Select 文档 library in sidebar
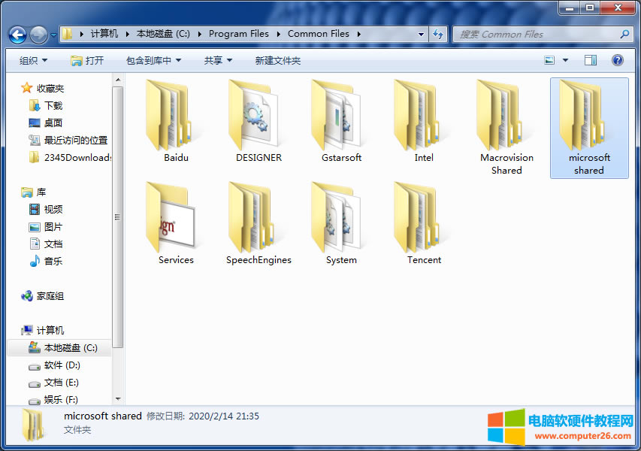Screen dimensions: 641x451 click(46, 244)
